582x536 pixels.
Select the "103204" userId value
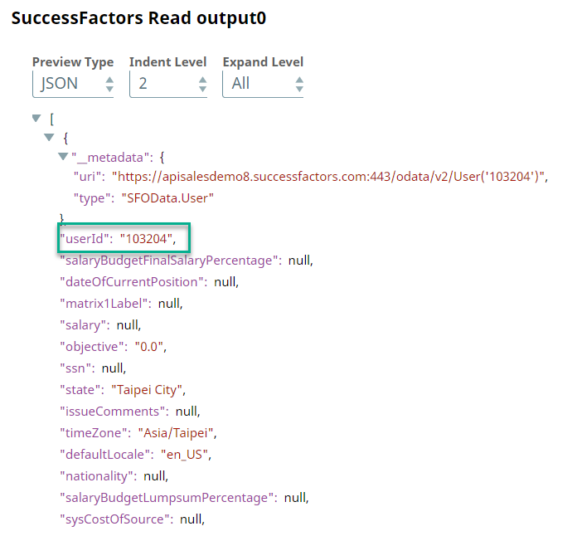point(146,238)
